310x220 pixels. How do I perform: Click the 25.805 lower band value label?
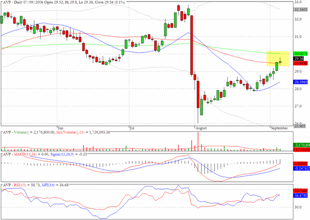pyautogui.click(x=300, y=126)
